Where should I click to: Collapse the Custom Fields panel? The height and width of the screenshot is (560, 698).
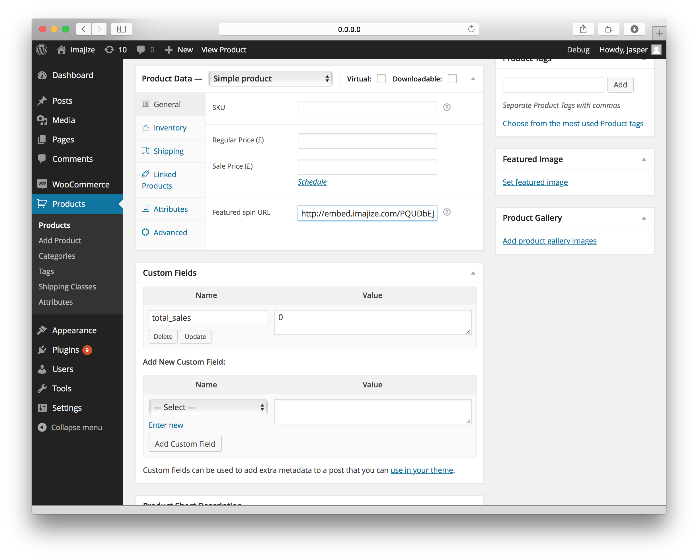(x=473, y=273)
